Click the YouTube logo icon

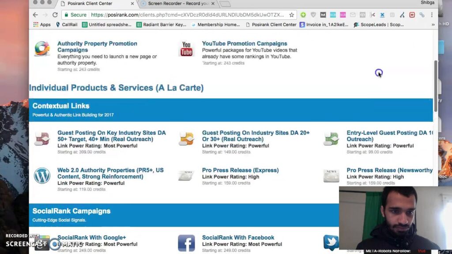pyautogui.click(x=186, y=49)
